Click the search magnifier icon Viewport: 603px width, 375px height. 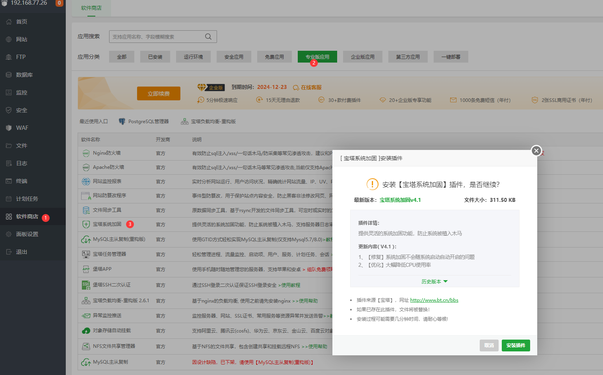(208, 37)
